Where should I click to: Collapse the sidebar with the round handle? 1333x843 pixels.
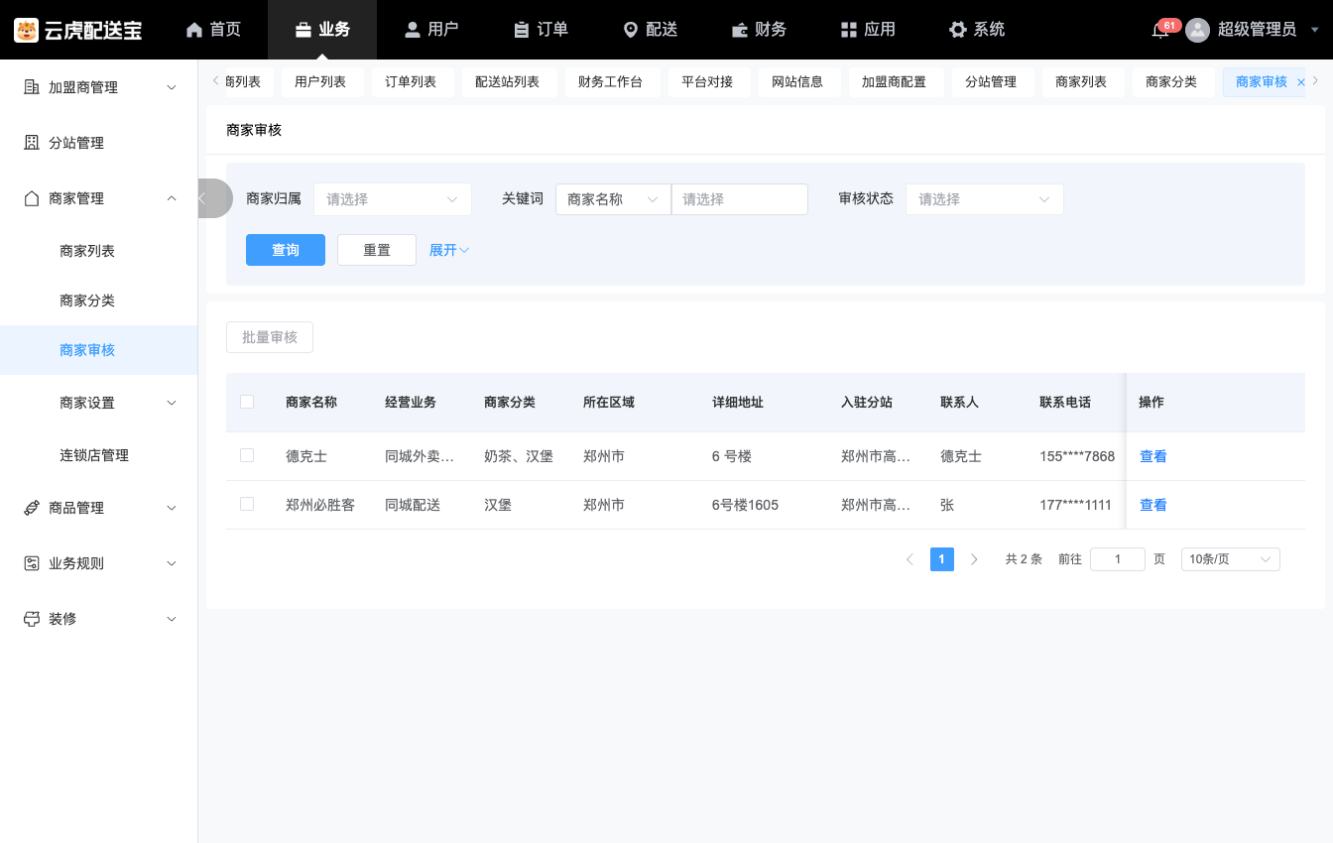point(214,198)
